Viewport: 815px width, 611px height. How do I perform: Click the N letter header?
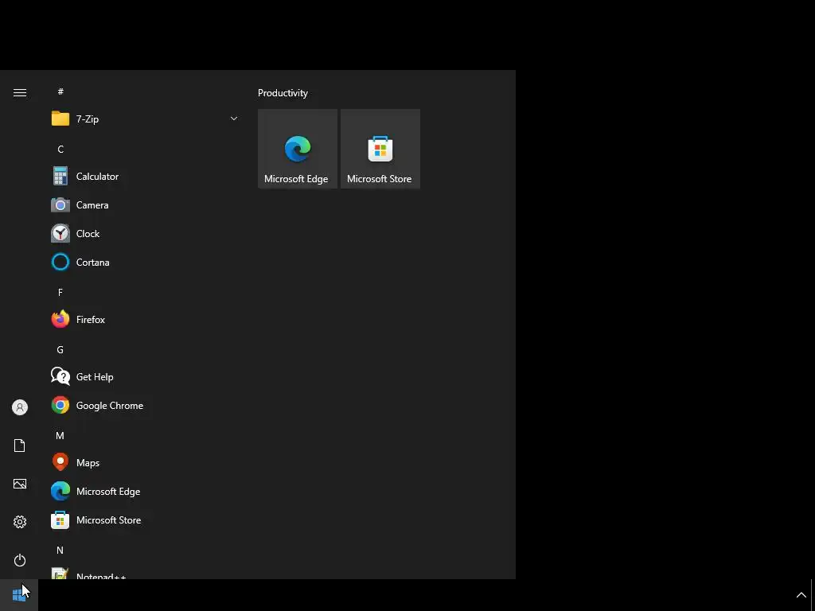pos(60,550)
